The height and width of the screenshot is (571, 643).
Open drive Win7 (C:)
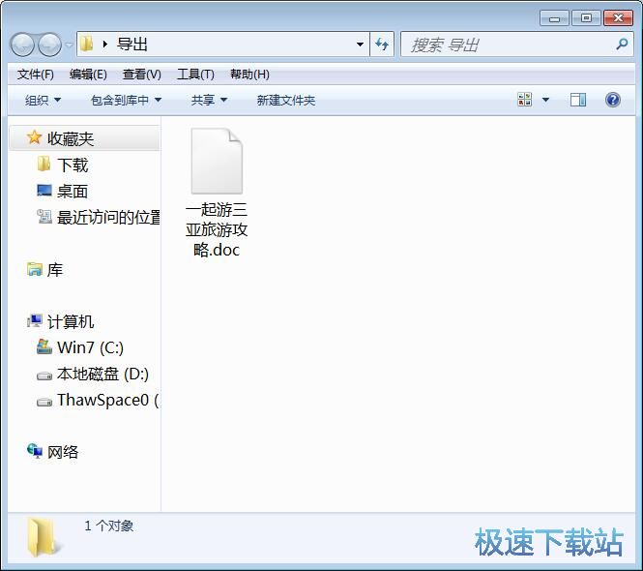(x=90, y=347)
